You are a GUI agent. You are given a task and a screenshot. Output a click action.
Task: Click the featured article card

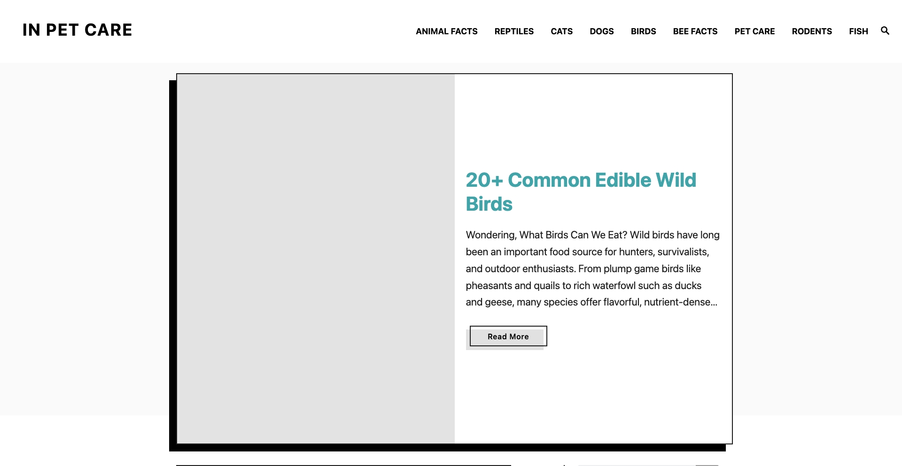tap(454, 259)
